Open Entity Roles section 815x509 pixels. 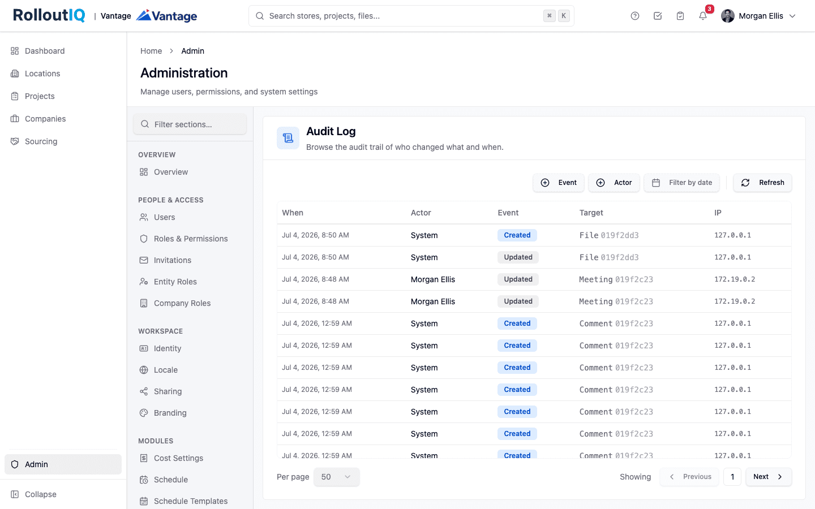tap(190, 282)
